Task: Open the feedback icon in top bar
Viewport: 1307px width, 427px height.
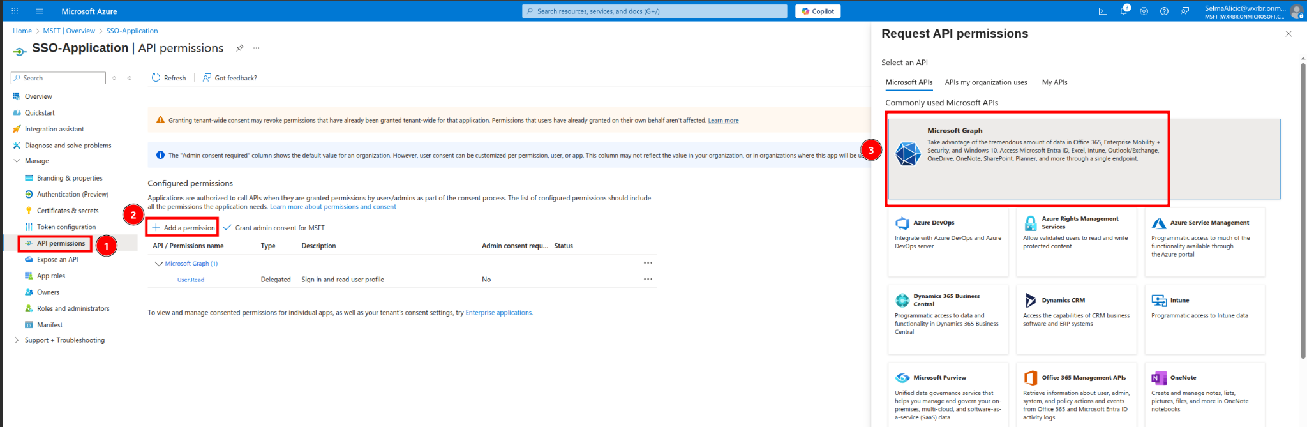Action: click(1184, 11)
